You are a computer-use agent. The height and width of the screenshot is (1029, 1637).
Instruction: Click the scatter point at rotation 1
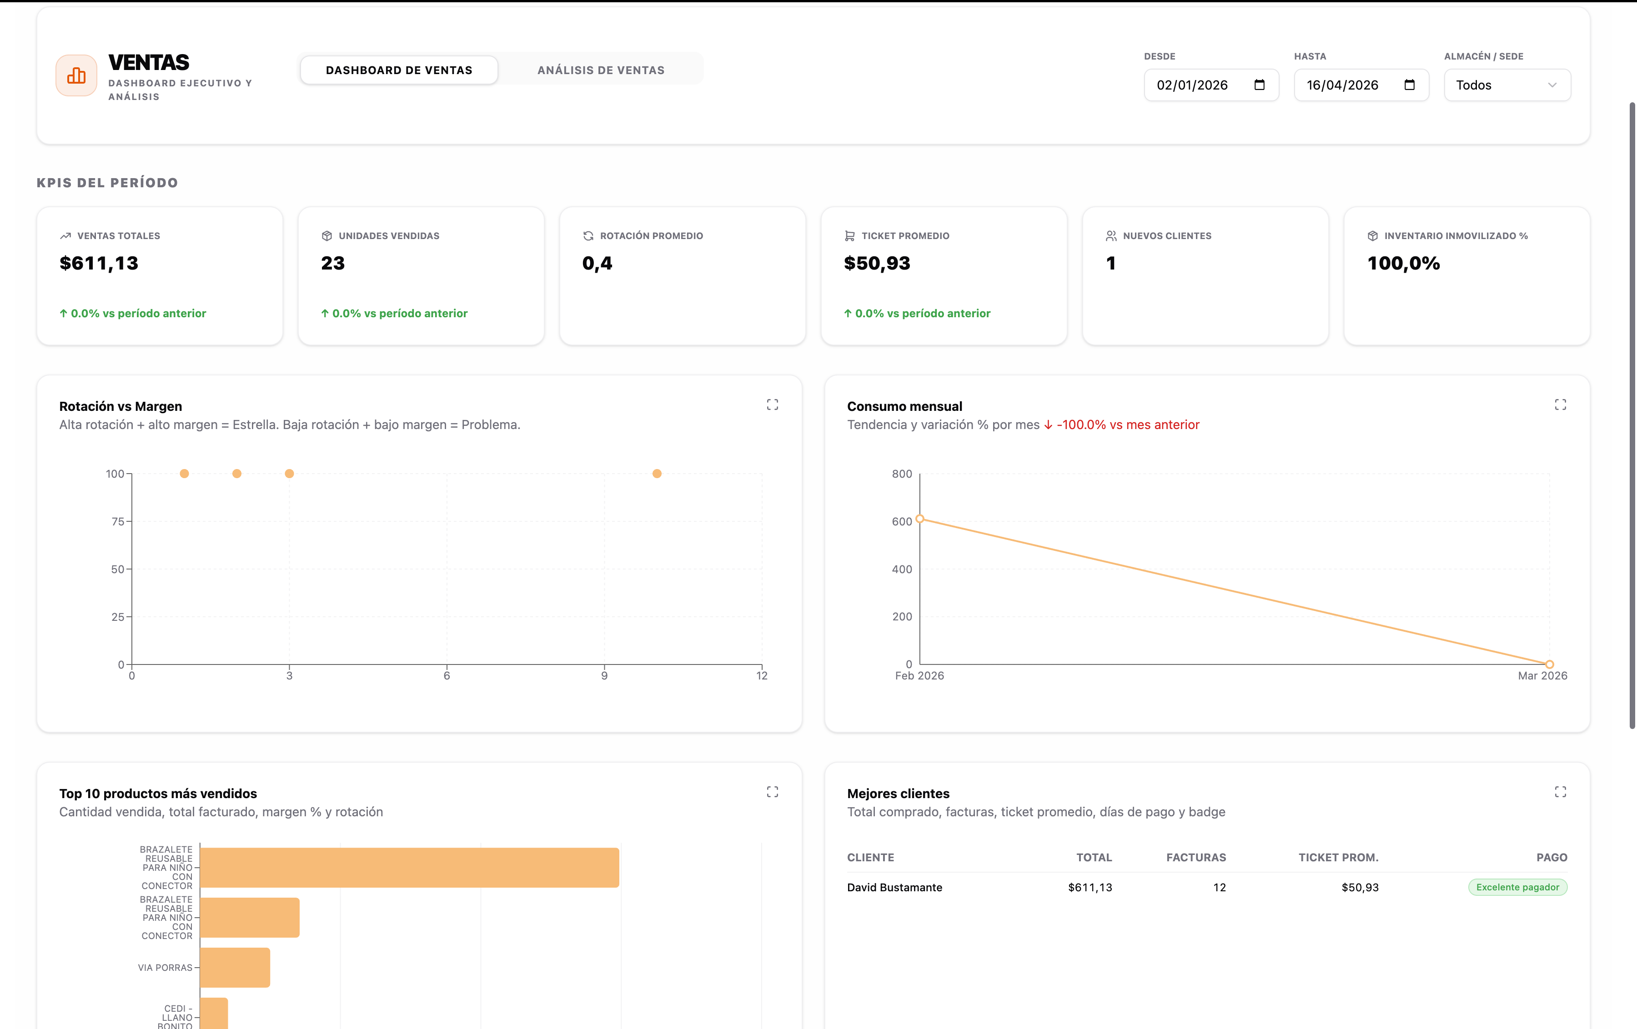click(184, 474)
